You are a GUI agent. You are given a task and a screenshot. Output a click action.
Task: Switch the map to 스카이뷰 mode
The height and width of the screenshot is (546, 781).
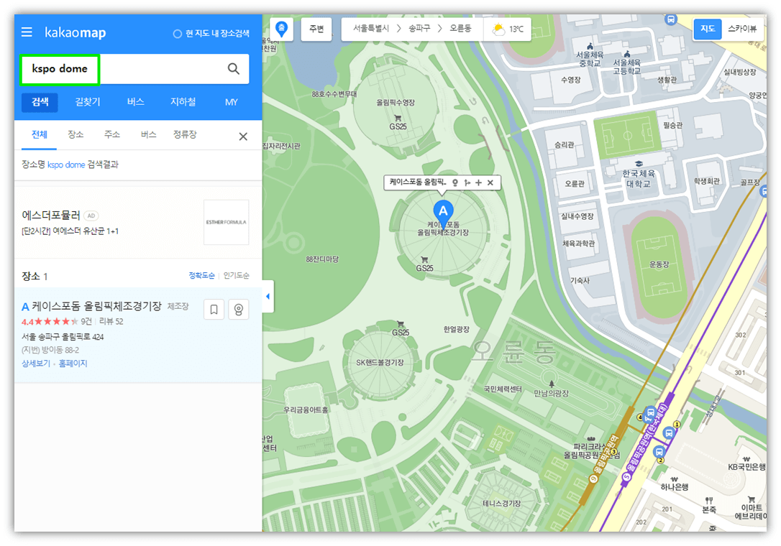pos(741,29)
